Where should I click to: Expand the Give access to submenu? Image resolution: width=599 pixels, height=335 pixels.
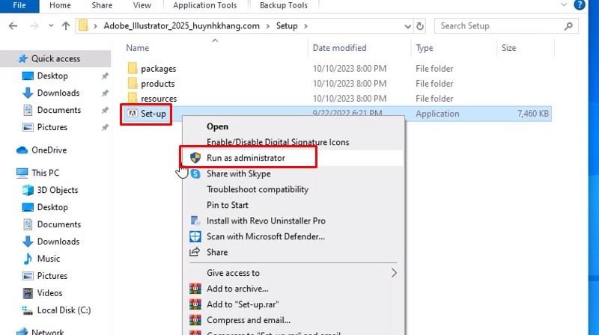(394, 273)
